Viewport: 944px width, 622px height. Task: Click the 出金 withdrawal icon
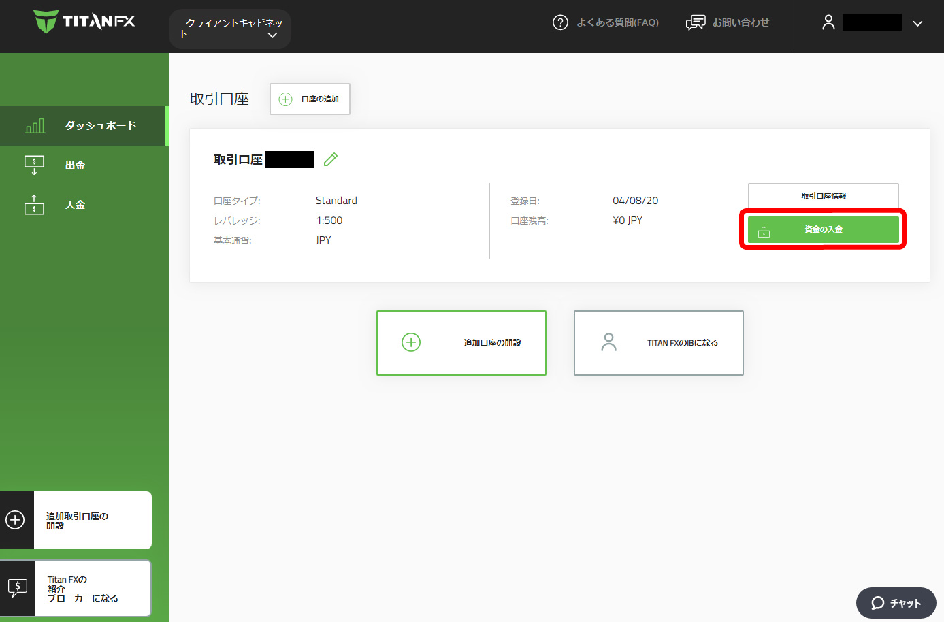point(34,165)
